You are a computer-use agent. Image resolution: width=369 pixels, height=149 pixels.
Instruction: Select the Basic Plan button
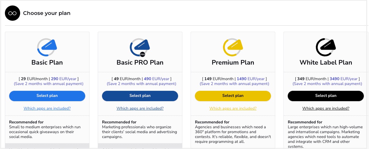(x=47, y=96)
